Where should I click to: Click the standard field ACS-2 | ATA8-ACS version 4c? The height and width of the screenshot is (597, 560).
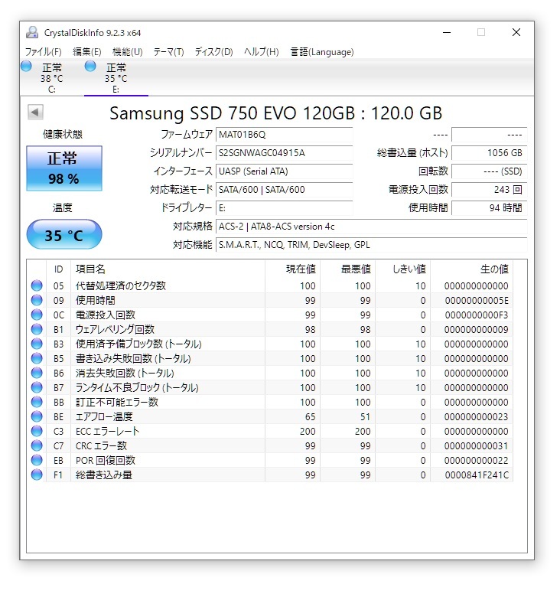click(371, 226)
